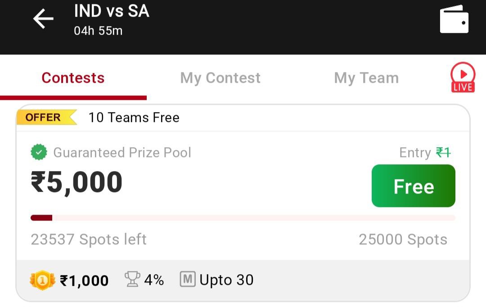Tap the multiple entries M icon
Screen dimensions: 486x307
pos(187,280)
